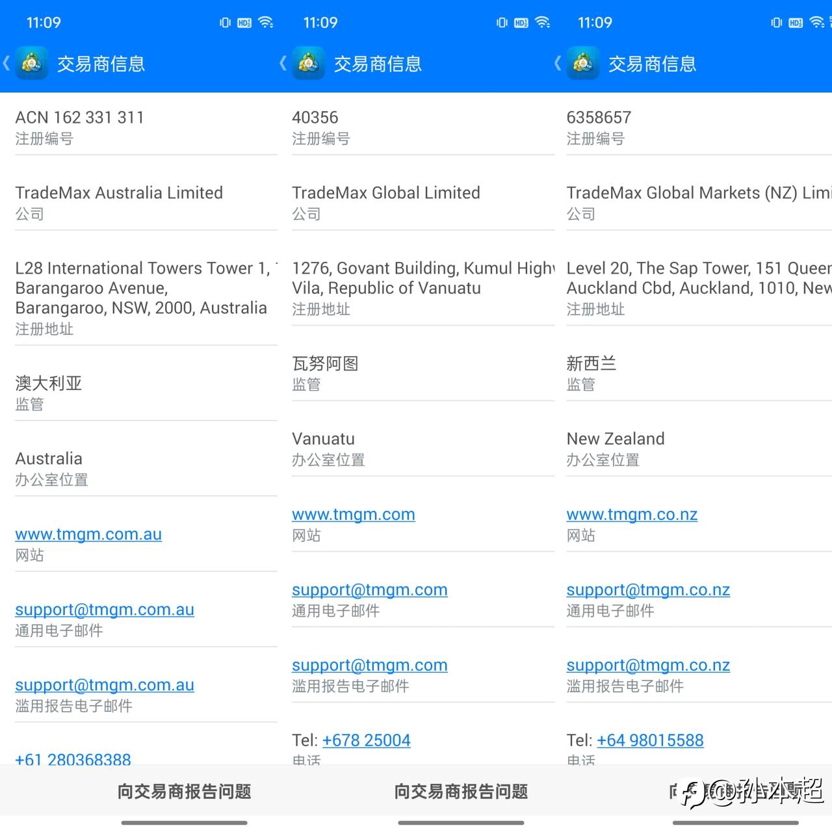Image resolution: width=832 pixels, height=832 pixels.
Task: Tap vibrate mode icon in left status bar
Action: point(225,23)
